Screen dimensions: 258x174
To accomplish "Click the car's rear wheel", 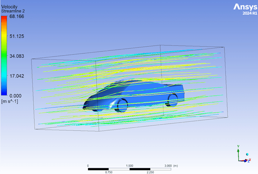I will [x=172, y=100].
